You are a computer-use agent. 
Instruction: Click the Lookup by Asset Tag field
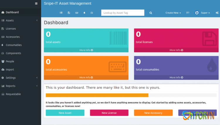coord(123,13)
